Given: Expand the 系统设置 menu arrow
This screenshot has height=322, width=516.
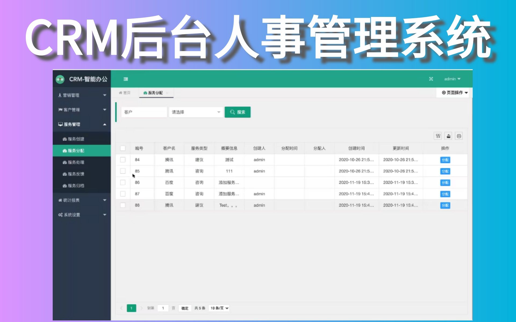Looking at the screenshot, I should [x=105, y=215].
